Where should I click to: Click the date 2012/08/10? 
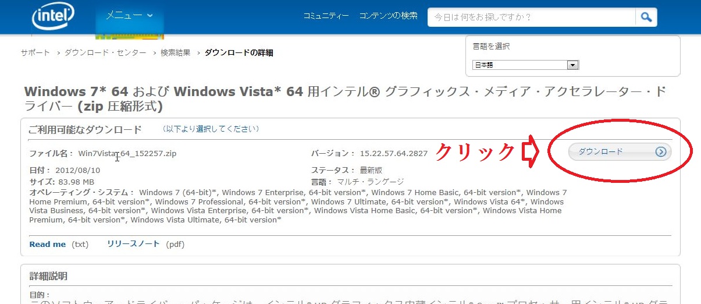78,171
